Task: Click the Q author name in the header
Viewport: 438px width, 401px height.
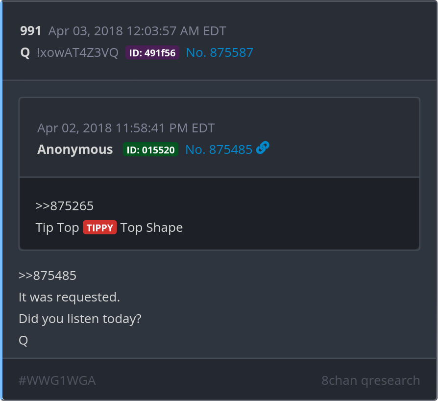Action: tap(25, 52)
